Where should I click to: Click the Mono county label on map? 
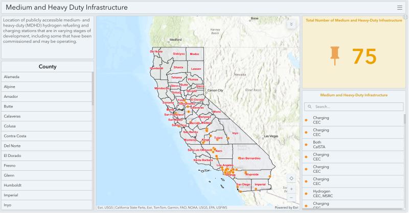217,112
